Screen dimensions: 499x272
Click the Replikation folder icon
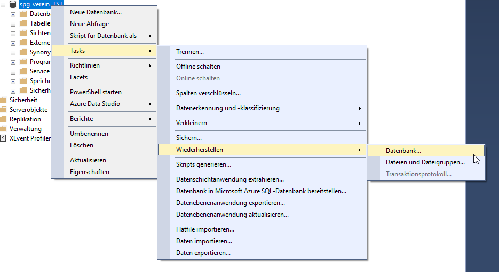pyautogui.click(x=3, y=119)
